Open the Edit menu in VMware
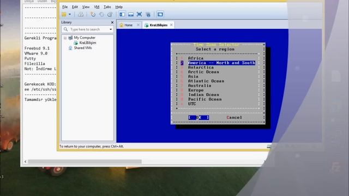Image resolution: width=349 pixels, height=196 pixels. [75, 7]
